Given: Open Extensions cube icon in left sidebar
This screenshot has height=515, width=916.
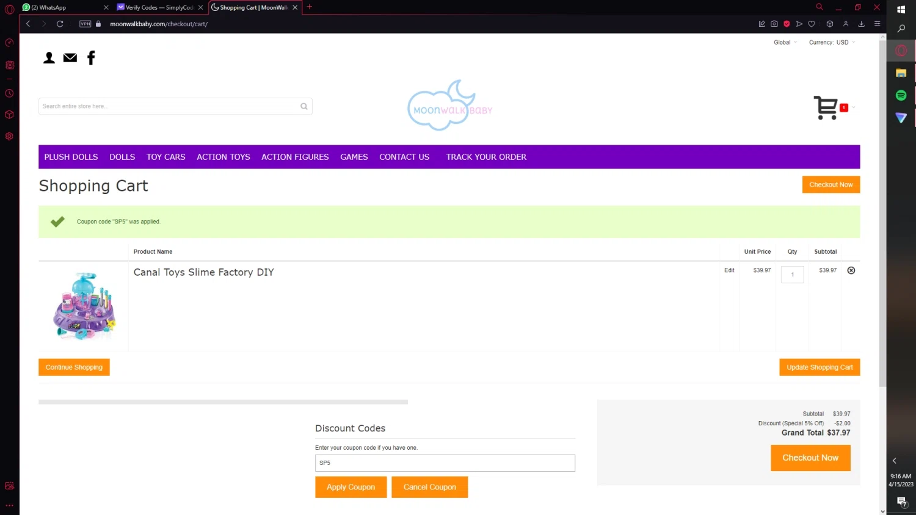Looking at the screenshot, I should 9,115.
